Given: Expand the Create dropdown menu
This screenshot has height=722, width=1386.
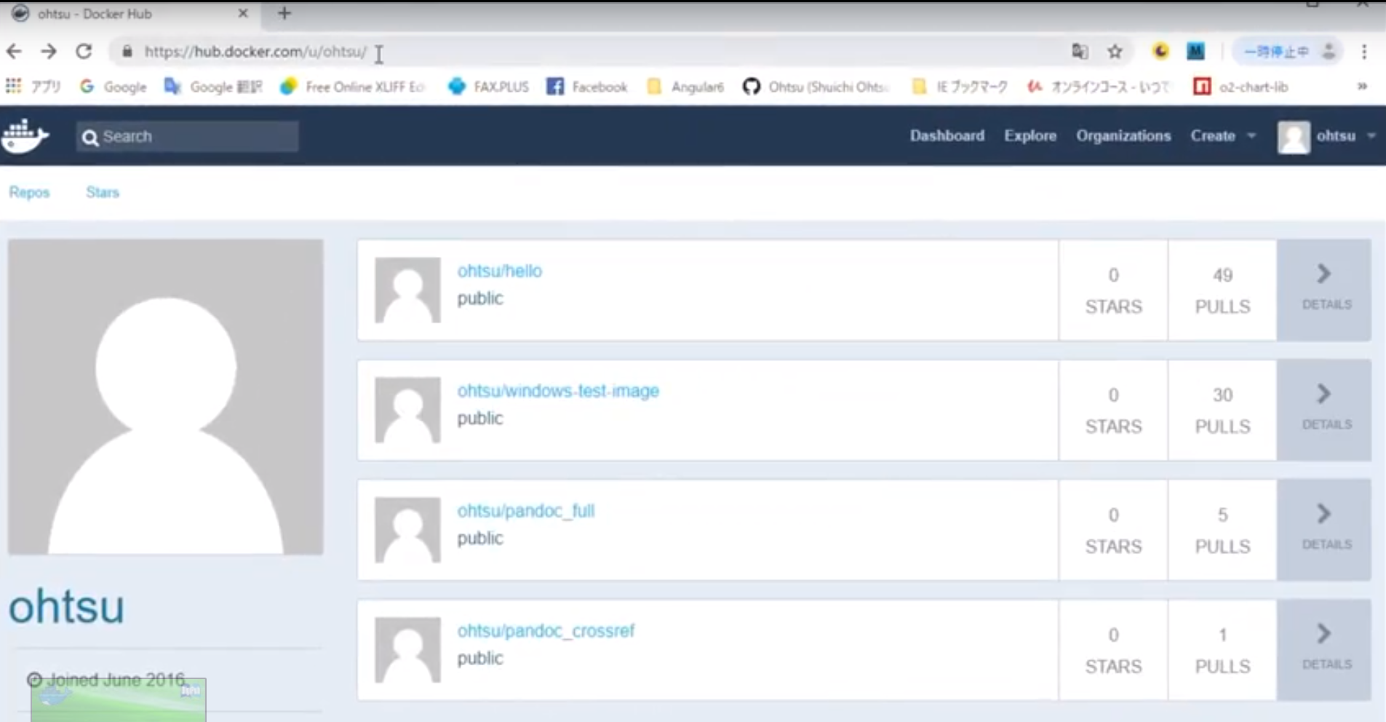Looking at the screenshot, I should pyautogui.click(x=1223, y=136).
